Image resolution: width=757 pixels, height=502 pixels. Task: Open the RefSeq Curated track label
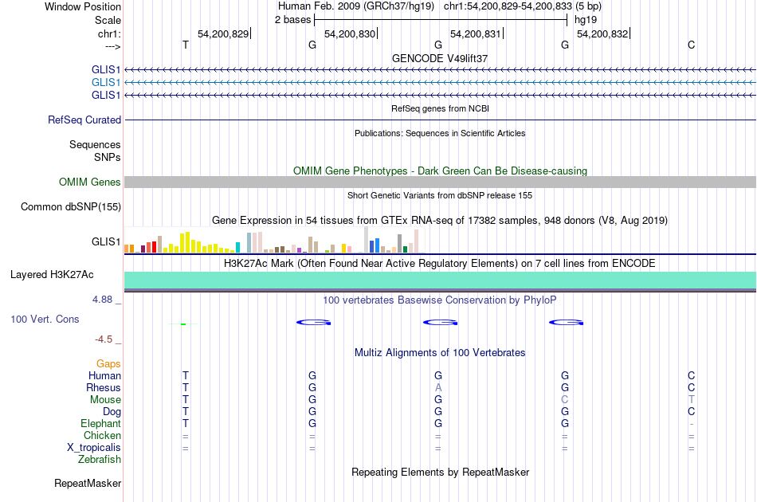[84, 120]
